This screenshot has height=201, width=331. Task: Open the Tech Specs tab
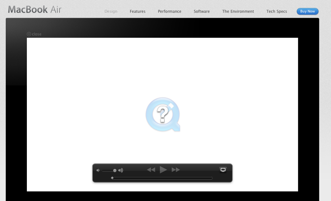pyautogui.click(x=277, y=11)
